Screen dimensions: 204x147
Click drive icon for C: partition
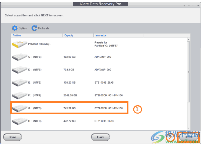click(x=19, y=57)
